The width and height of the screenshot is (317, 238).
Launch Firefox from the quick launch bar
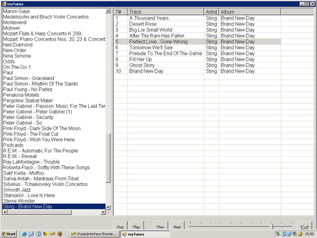[60, 234]
